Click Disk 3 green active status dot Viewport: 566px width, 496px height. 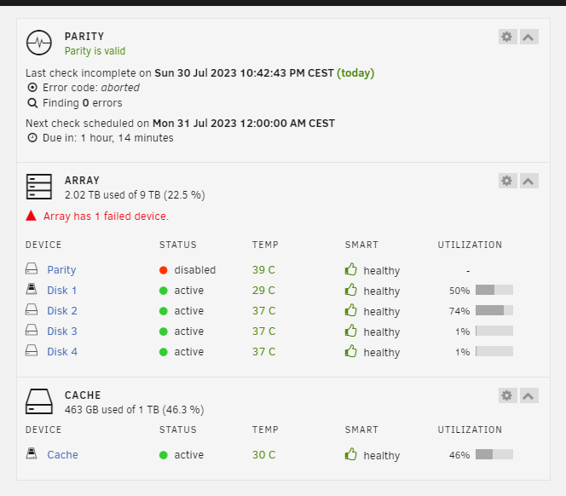point(163,332)
